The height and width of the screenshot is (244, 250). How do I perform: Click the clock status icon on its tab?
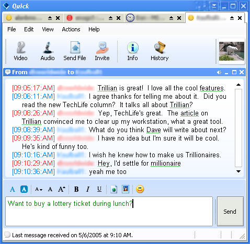coord(130,18)
